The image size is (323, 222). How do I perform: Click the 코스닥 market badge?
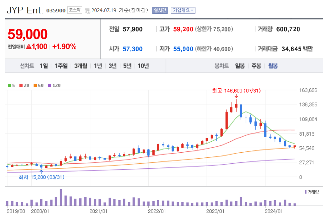click(75, 10)
